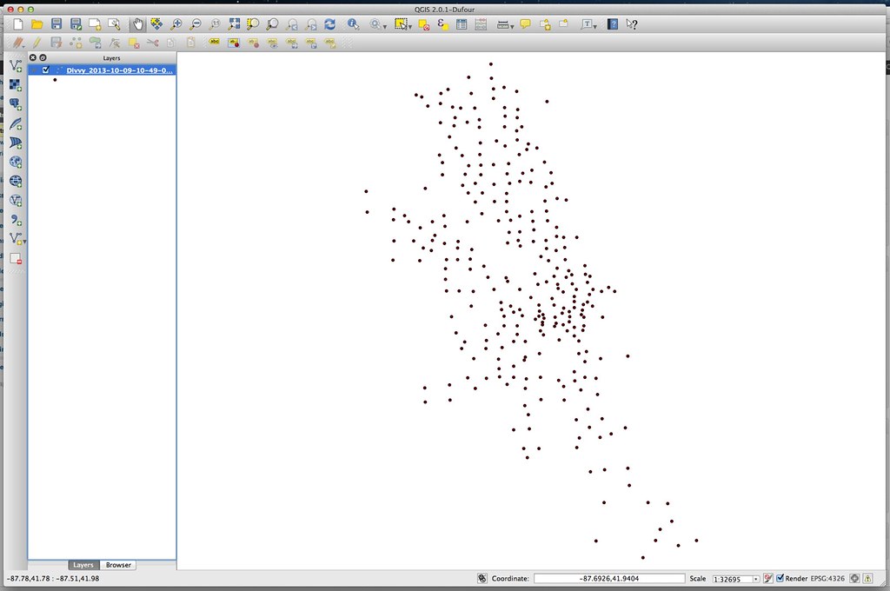Open a project with the folder icon

coord(37,23)
